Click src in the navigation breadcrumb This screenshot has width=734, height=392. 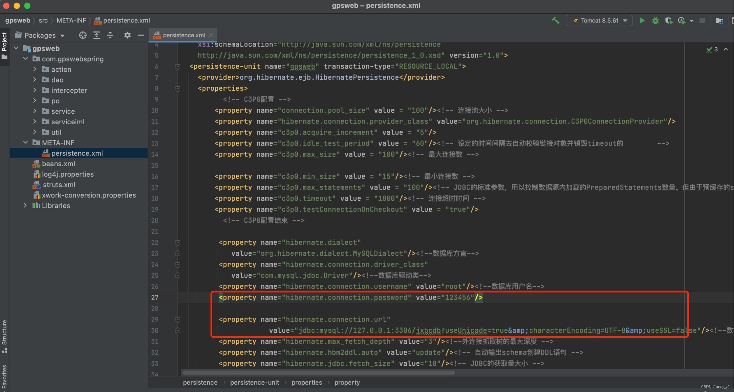click(x=43, y=21)
